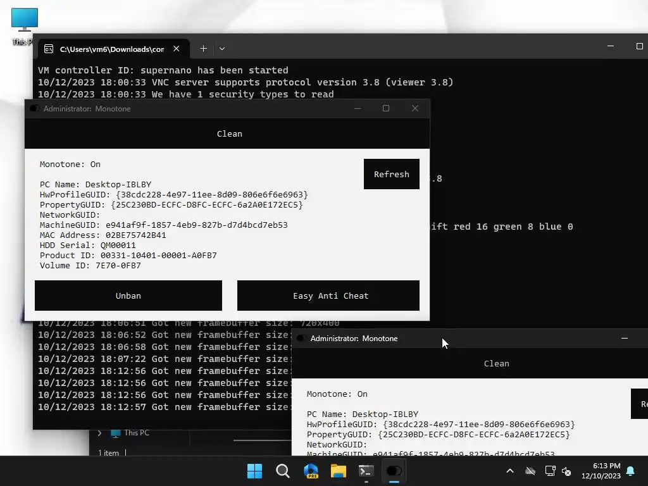Screen dimensions: 648x486
Task: Click the network tray icon
Action: pos(550,471)
